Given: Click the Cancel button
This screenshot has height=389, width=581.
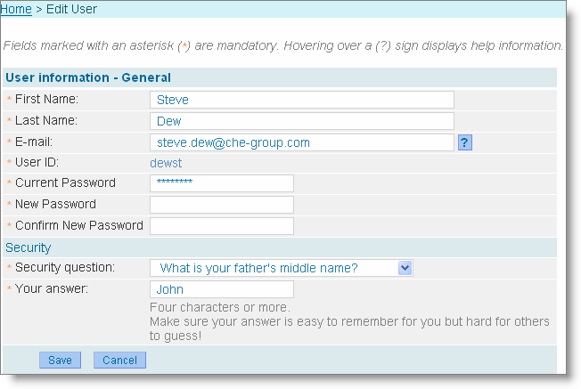Looking at the screenshot, I should pyautogui.click(x=119, y=361).
